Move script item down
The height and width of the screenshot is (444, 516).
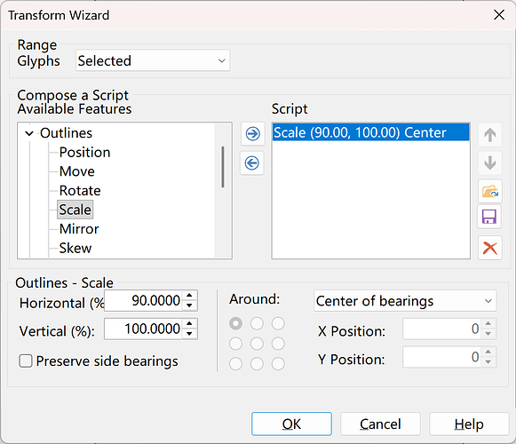coord(489,163)
